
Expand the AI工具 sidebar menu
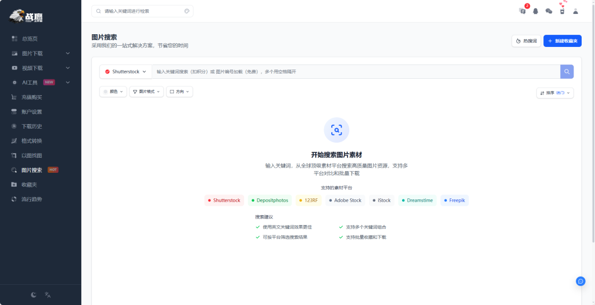click(40, 82)
